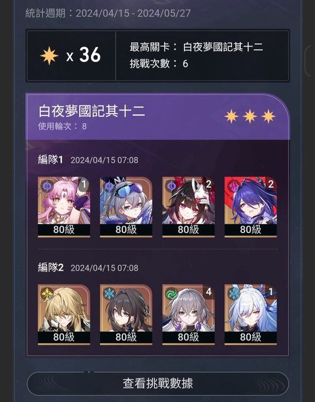Tap the Lightning element icon on purple-haired character
Screen dimensions: 315x402
(233, 186)
